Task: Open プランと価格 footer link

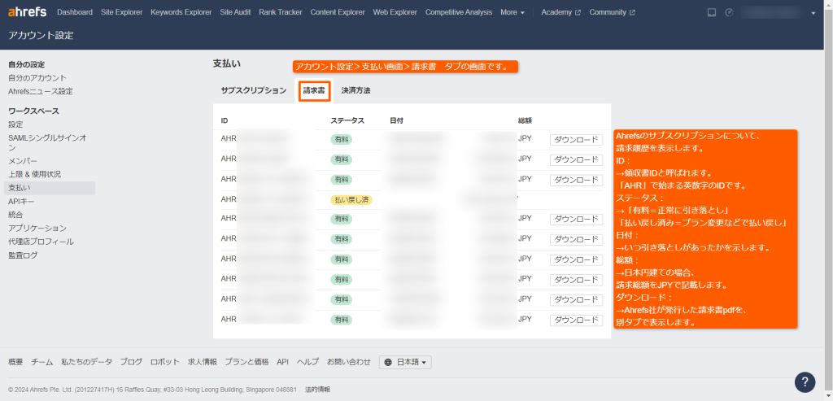Action: click(246, 362)
